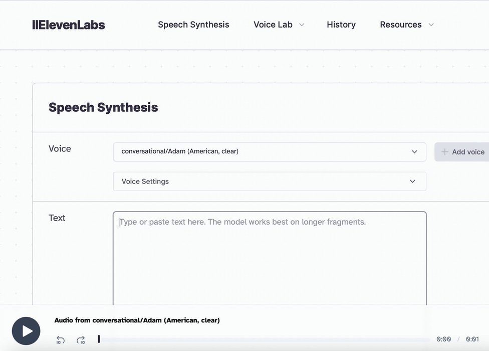Open the Resources menu
The width and height of the screenshot is (489, 351).
pos(400,25)
